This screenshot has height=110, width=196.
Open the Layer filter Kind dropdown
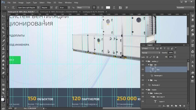click(x=148, y=48)
